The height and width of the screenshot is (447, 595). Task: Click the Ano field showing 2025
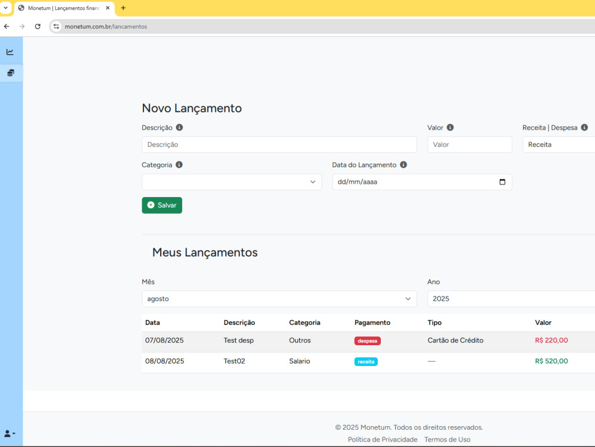point(511,299)
